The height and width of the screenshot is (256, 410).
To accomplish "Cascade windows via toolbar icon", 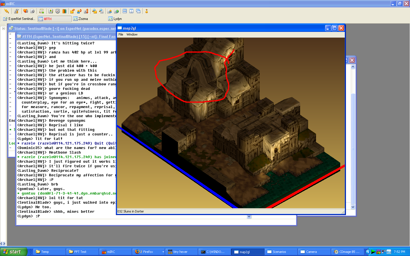I will 138,11.
